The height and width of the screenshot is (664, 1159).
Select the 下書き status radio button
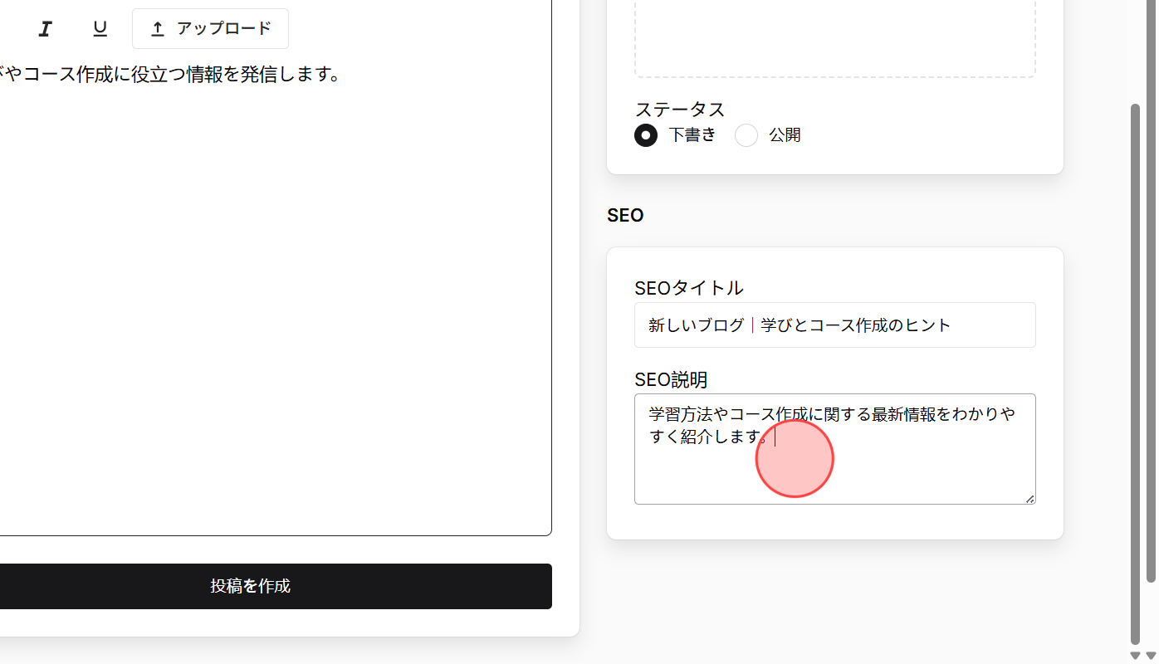click(x=646, y=134)
